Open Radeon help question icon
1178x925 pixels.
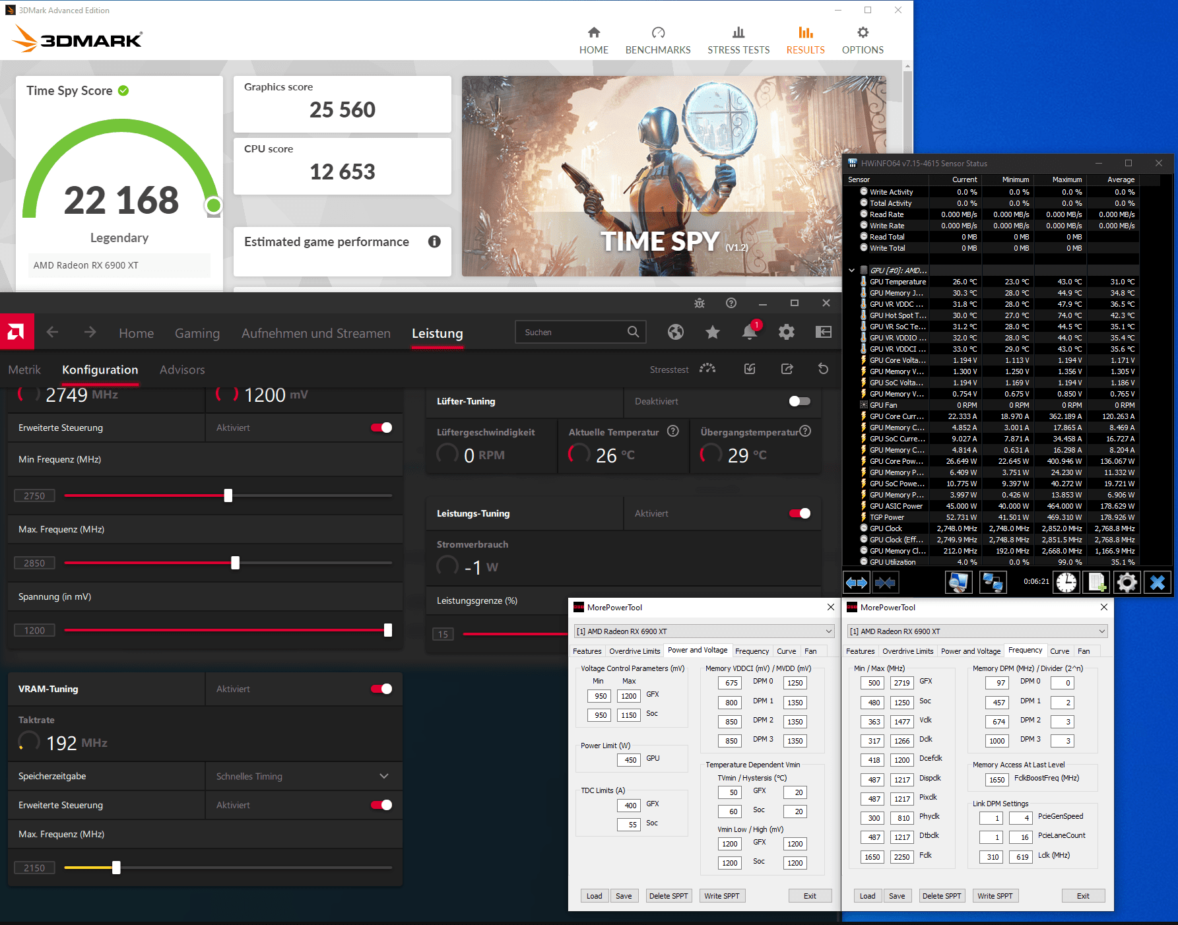click(x=731, y=303)
